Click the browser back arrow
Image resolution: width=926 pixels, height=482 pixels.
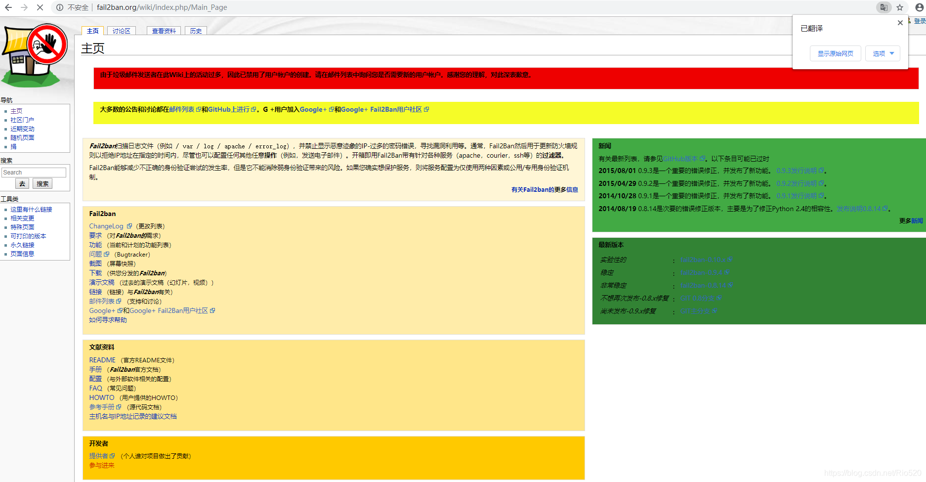click(8, 7)
